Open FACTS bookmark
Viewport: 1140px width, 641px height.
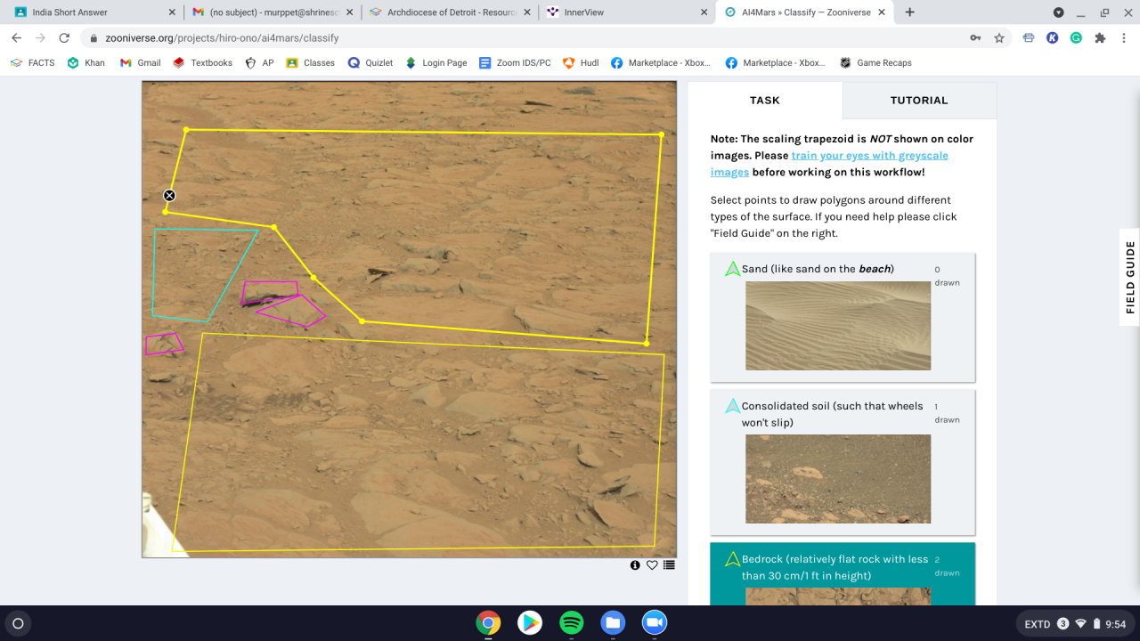[x=33, y=63]
